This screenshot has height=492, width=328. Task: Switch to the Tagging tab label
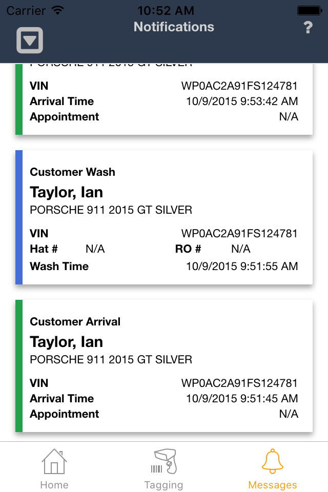(x=163, y=485)
